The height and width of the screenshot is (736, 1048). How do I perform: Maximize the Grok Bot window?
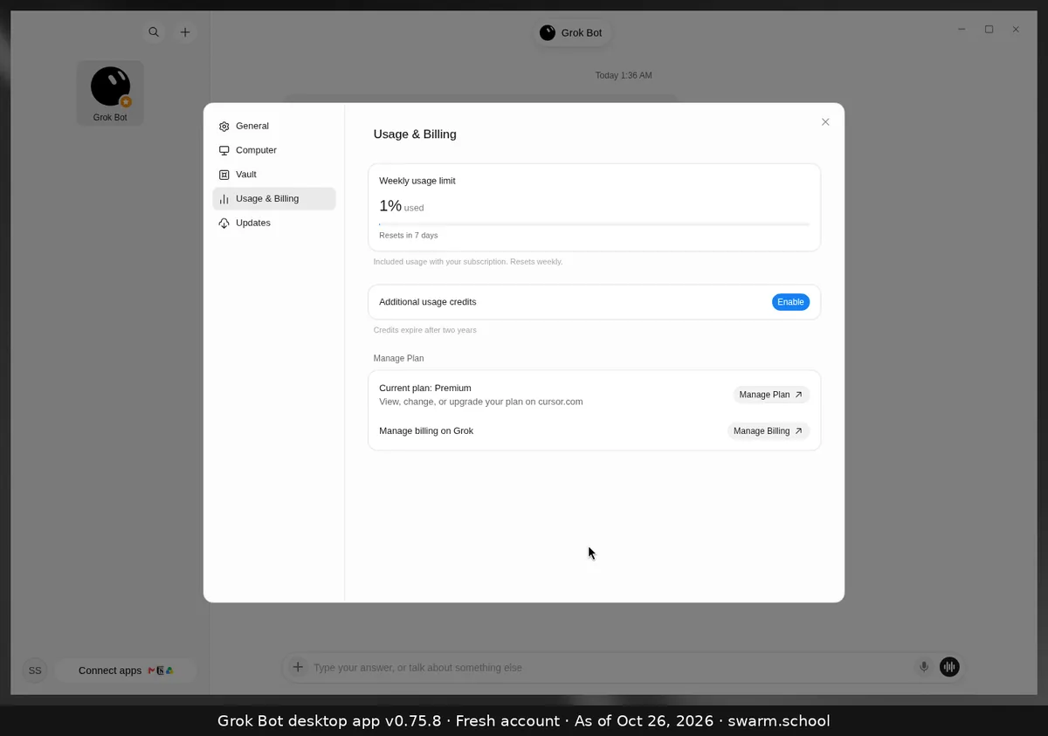point(989,30)
